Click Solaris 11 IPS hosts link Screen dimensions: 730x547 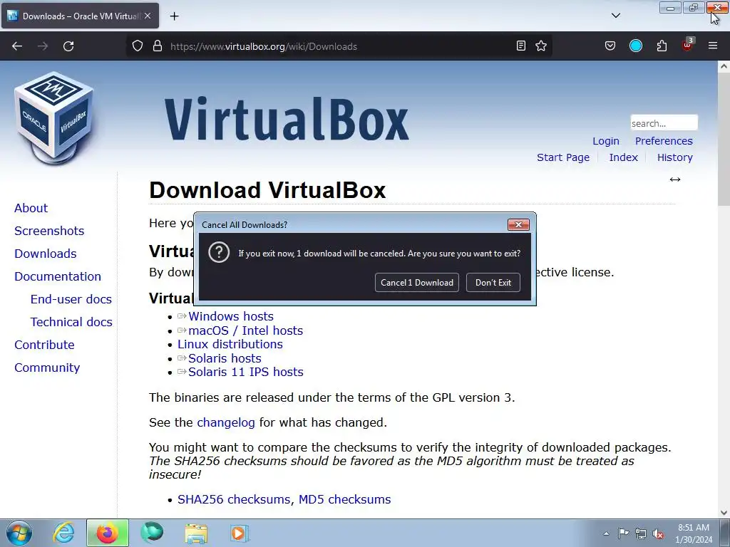tap(245, 372)
